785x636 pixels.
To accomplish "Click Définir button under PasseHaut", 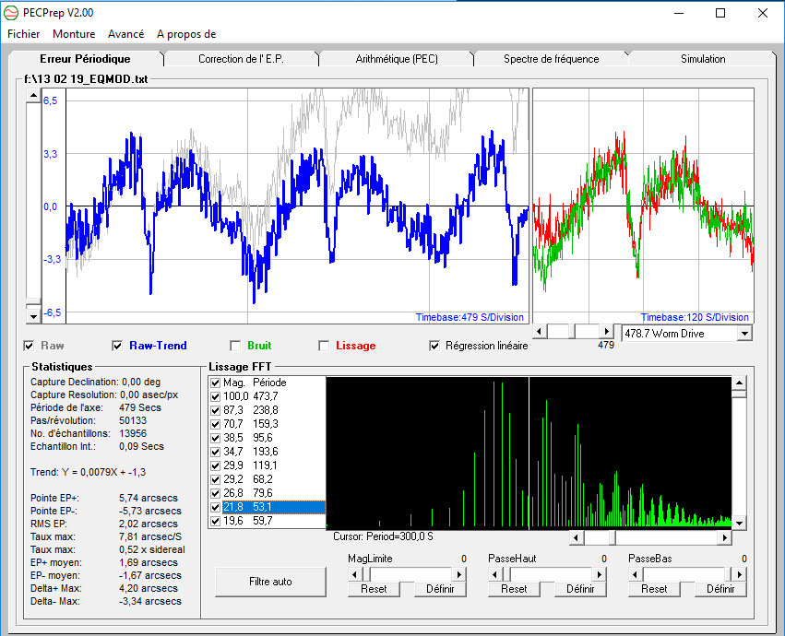I will (x=579, y=589).
